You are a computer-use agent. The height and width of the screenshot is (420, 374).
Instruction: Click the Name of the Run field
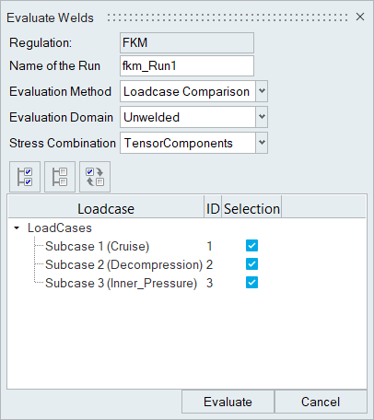coord(187,65)
